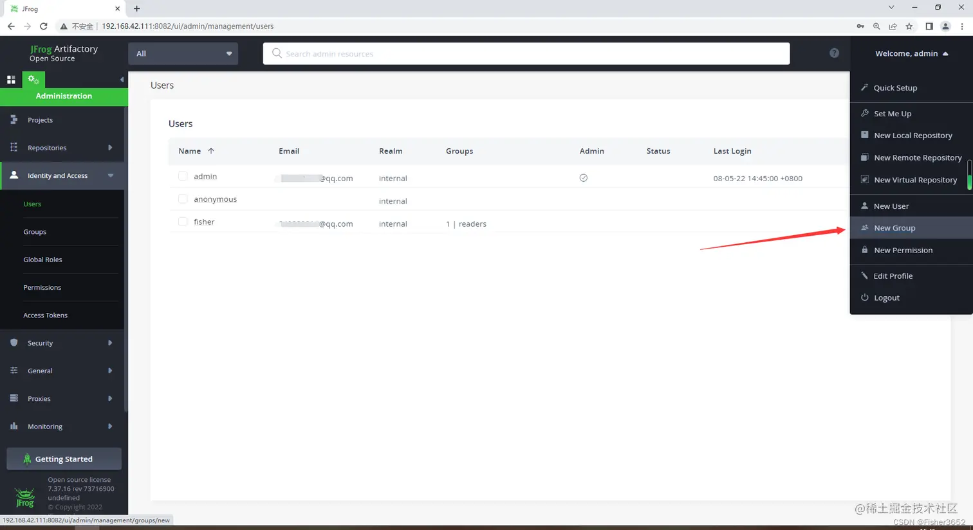Click the Monitoring chart icon
The image size is (973, 530).
[x=14, y=426]
